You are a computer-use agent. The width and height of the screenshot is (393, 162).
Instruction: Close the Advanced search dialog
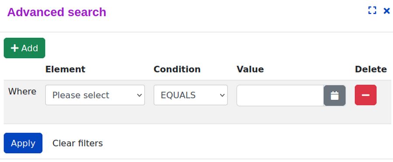[x=387, y=11]
